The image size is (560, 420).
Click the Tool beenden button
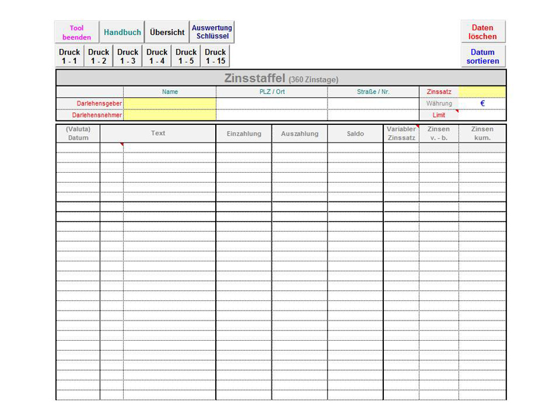point(77,32)
